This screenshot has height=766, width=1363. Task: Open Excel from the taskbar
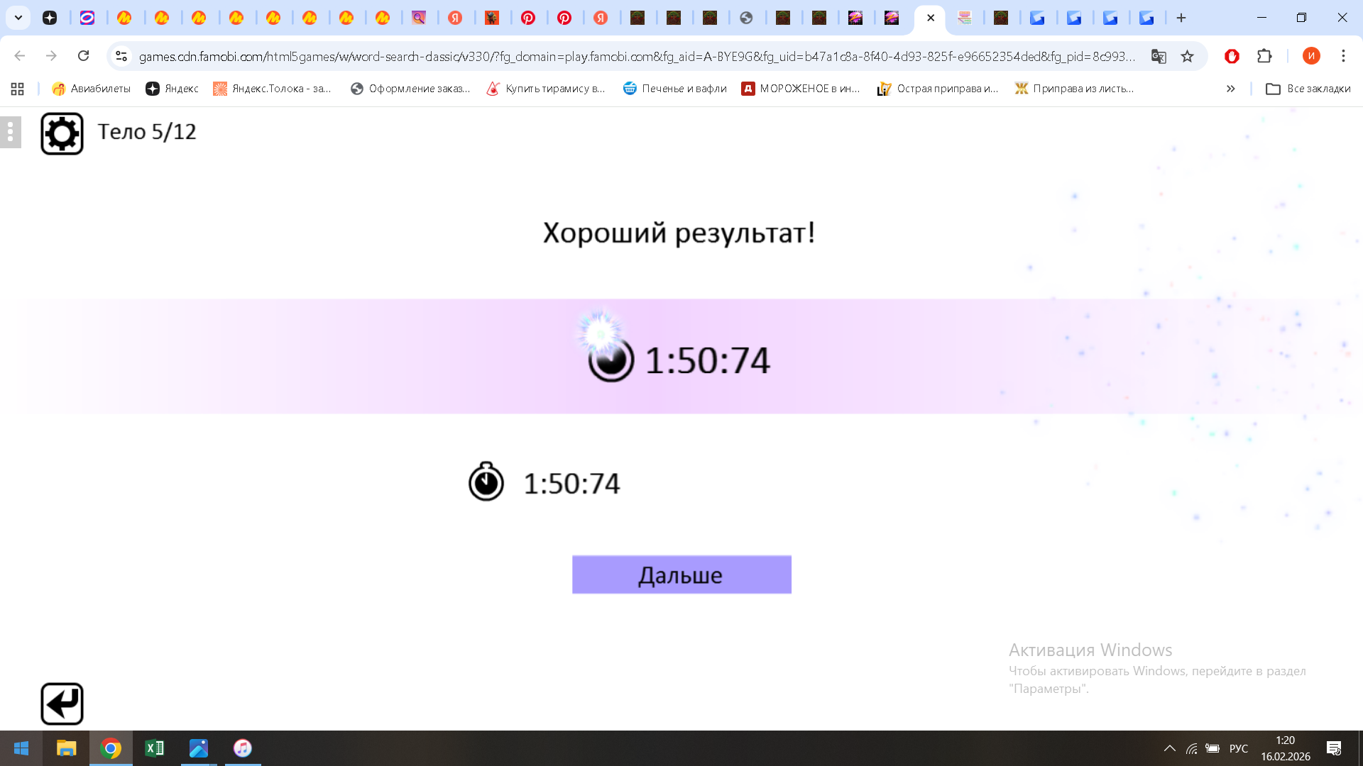[x=154, y=748]
